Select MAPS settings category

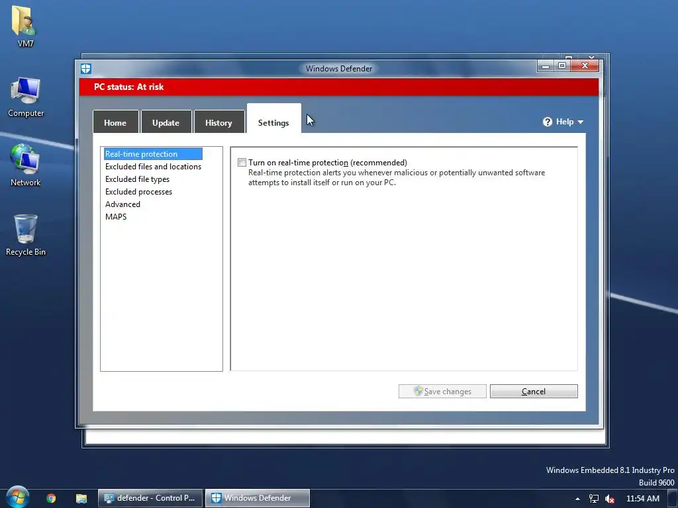point(116,216)
